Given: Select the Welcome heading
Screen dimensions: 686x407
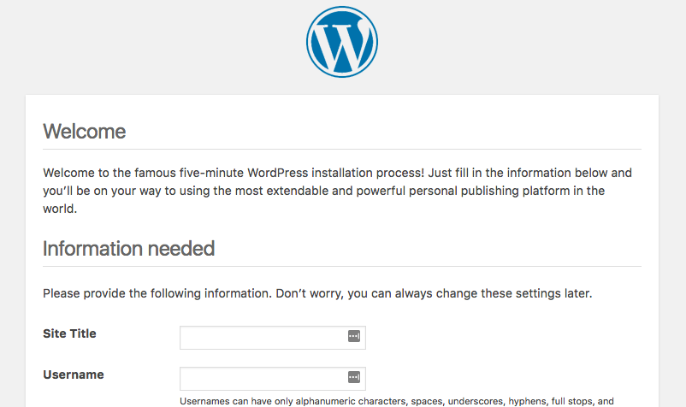Looking at the screenshot, I should (85, 131).
